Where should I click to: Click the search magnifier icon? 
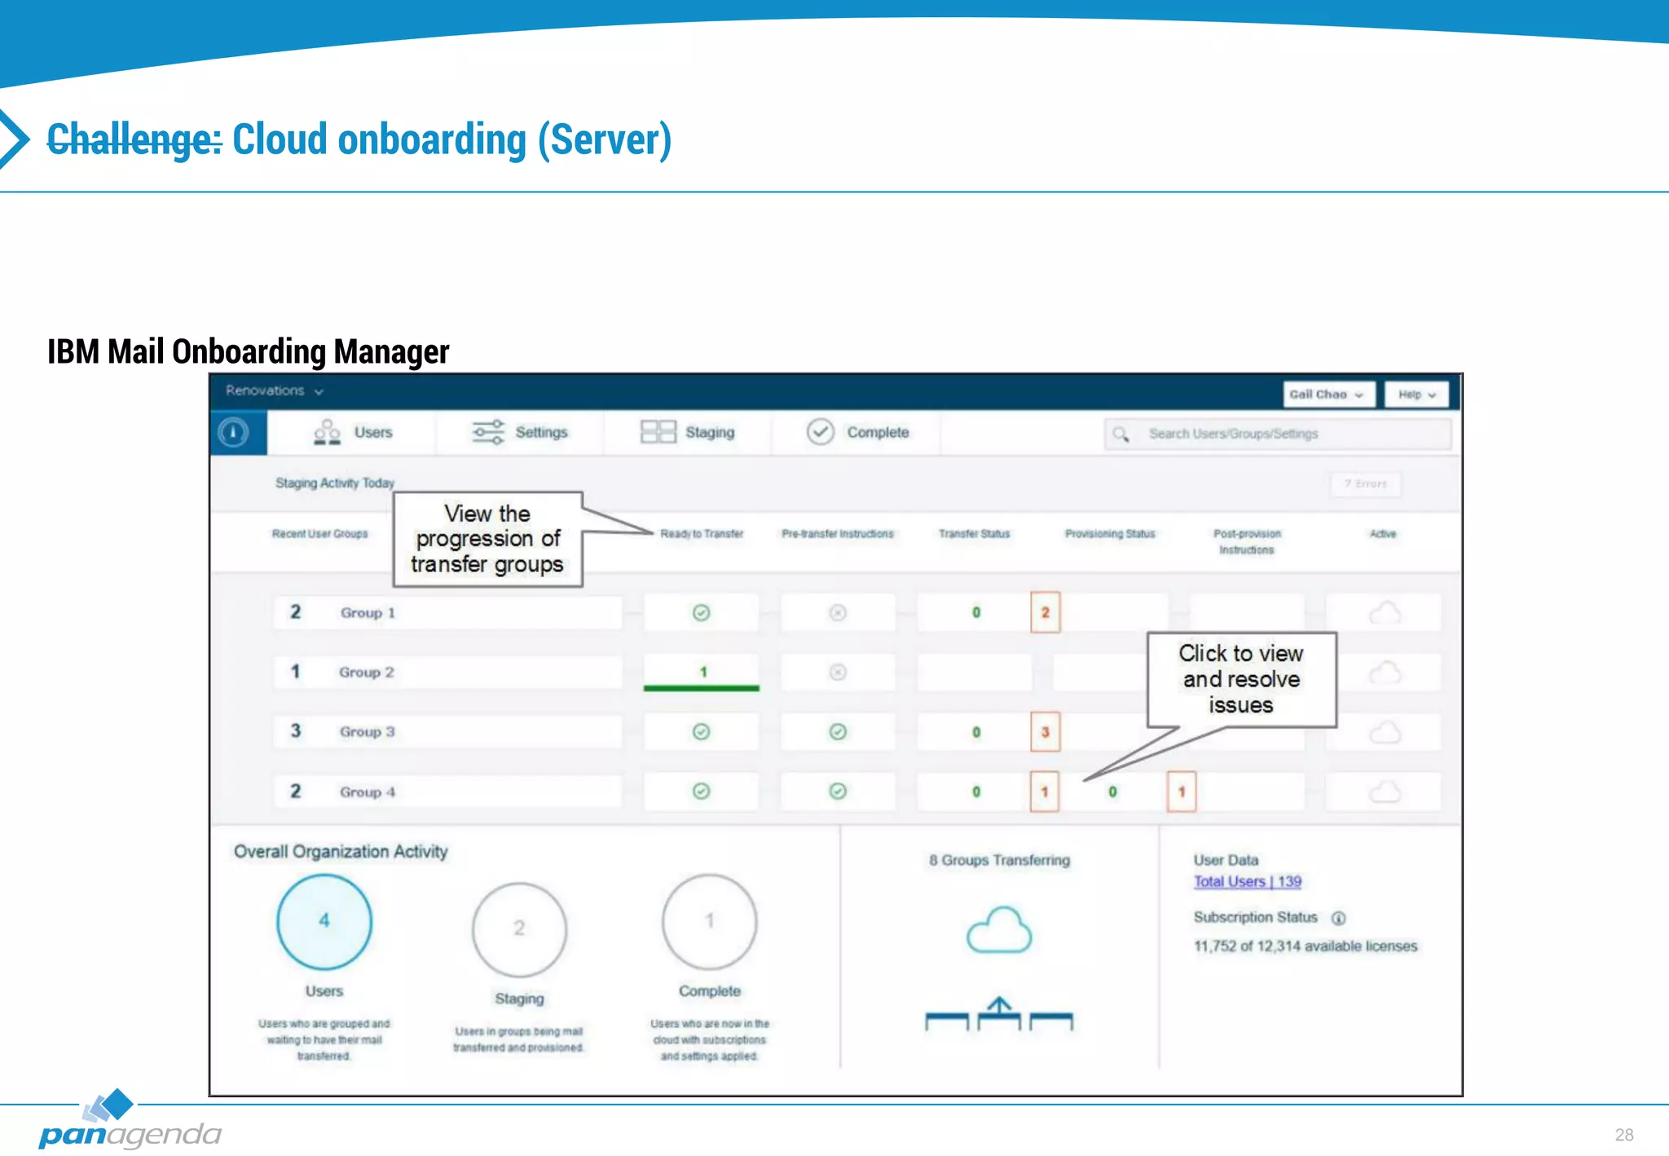tap(1121, 434)
